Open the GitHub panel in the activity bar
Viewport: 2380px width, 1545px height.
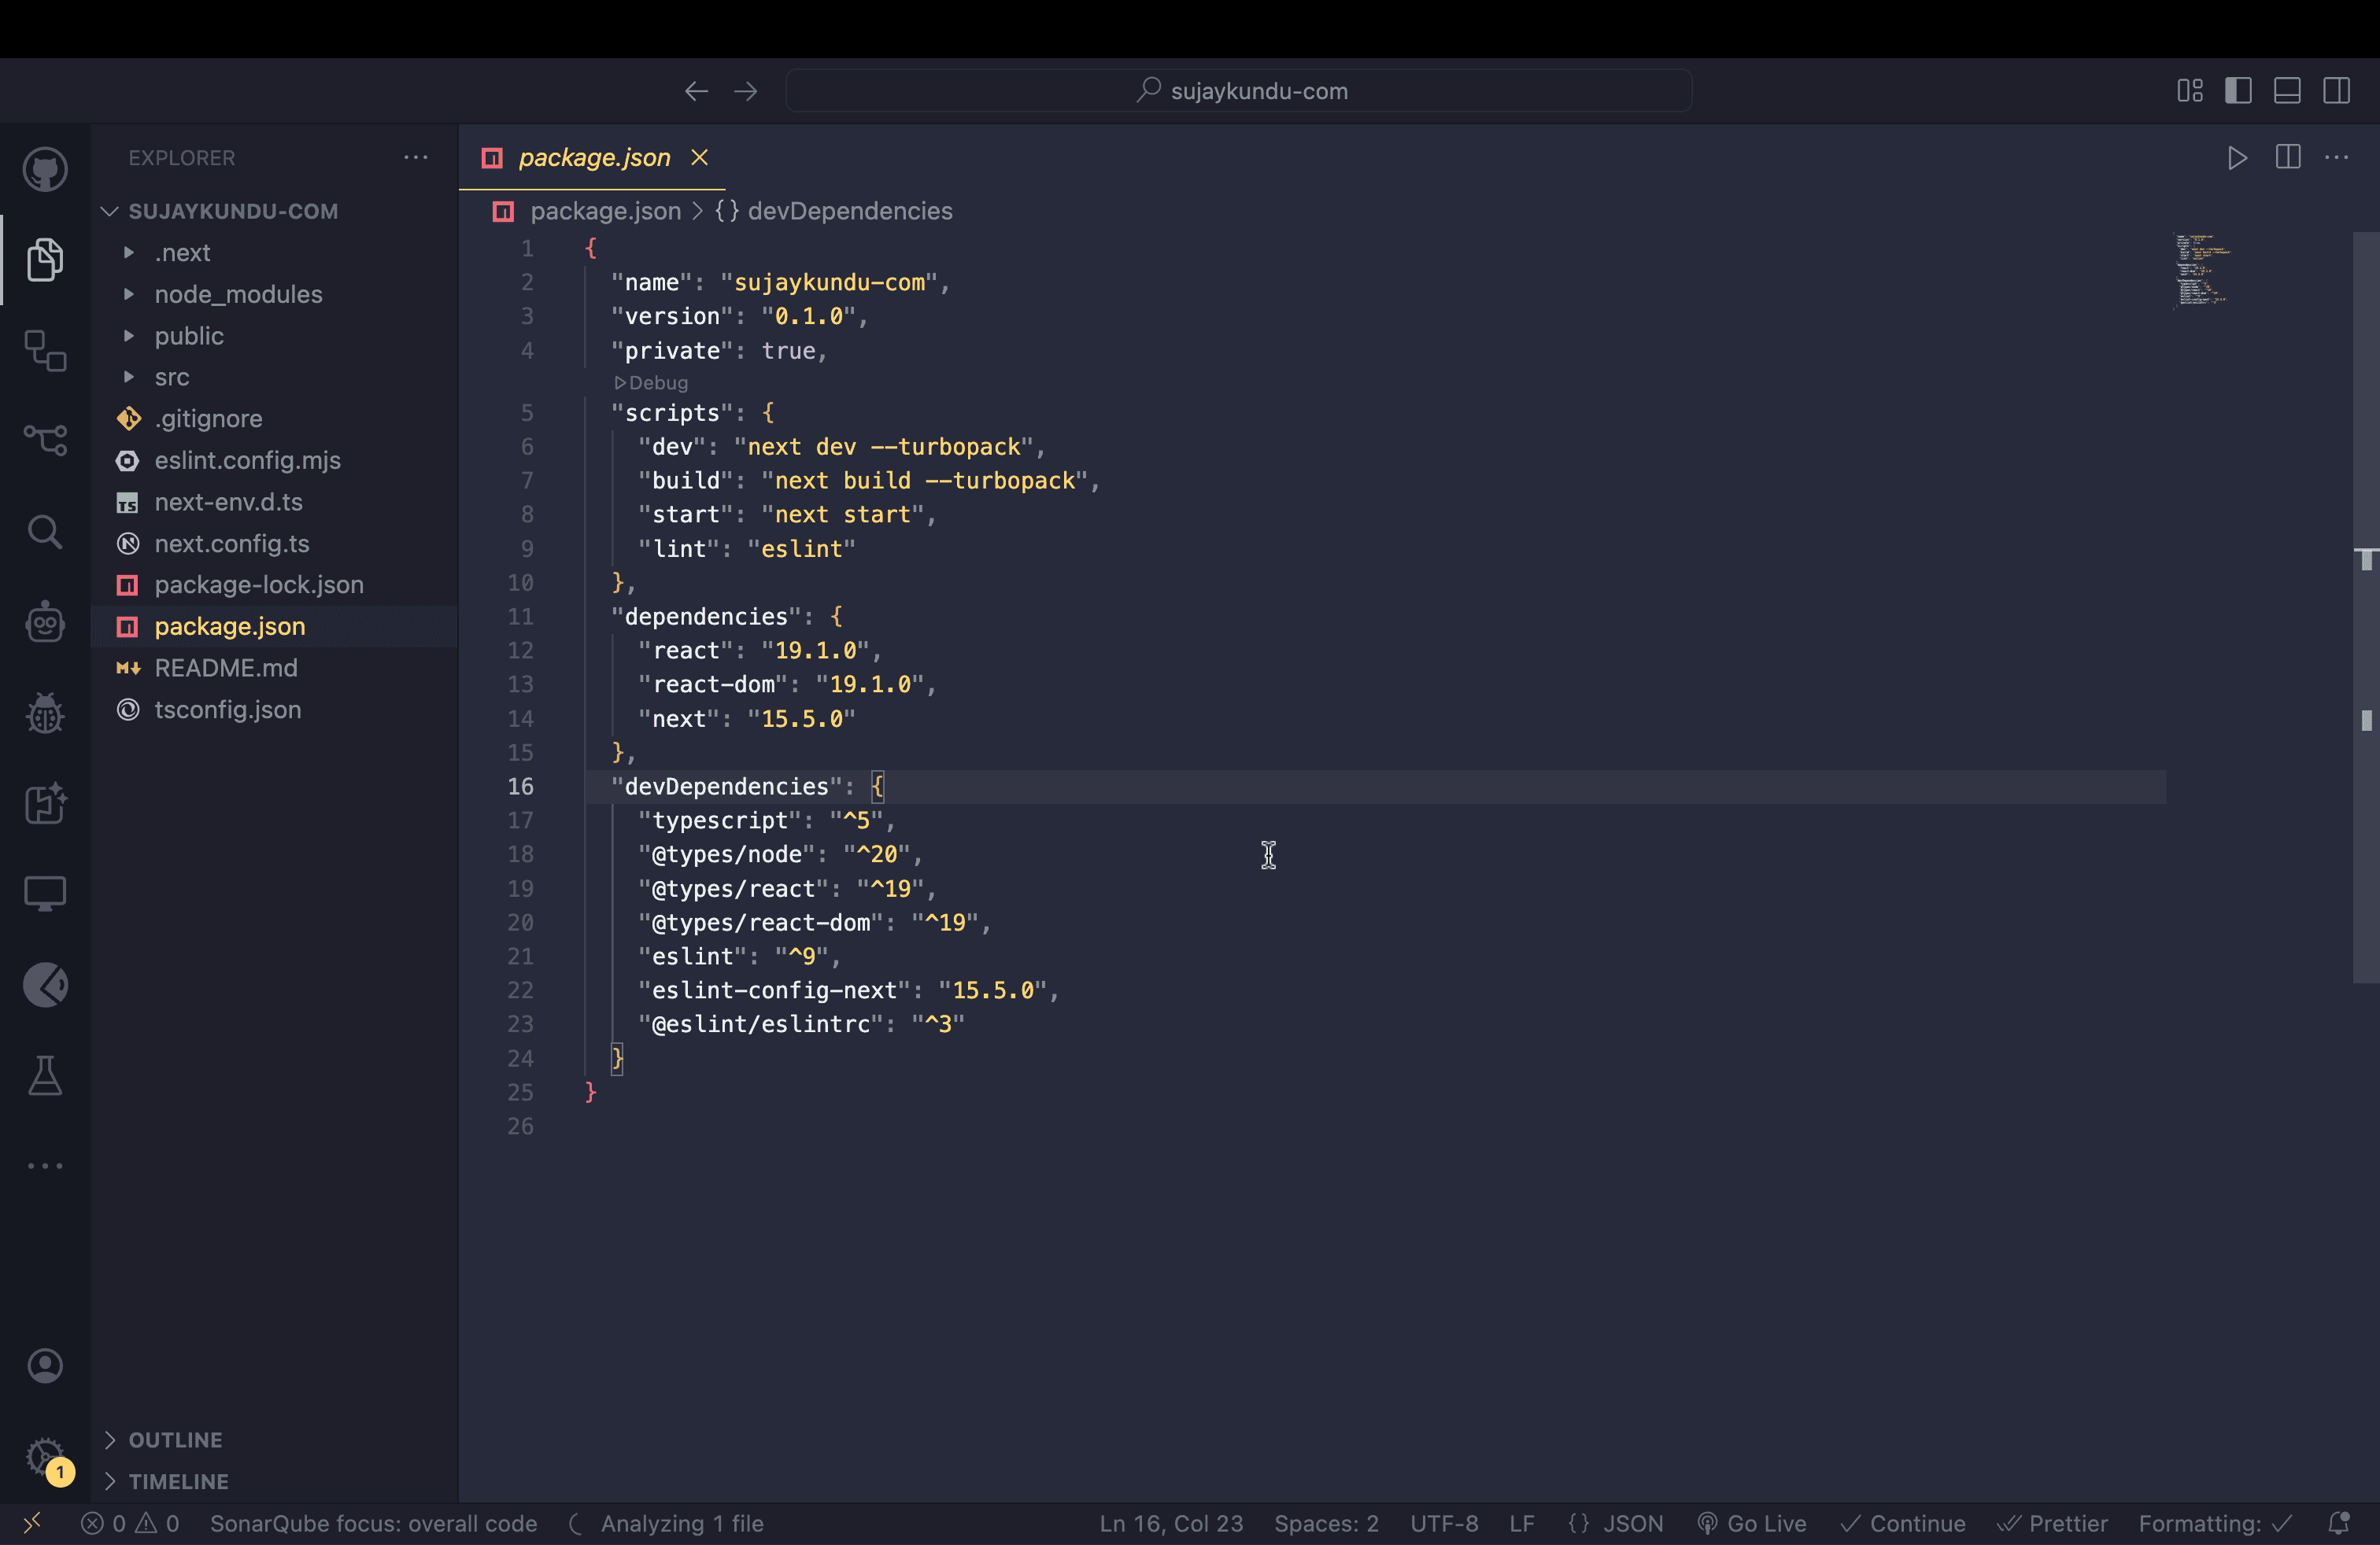pyautogui.click(x=45, y=169)
